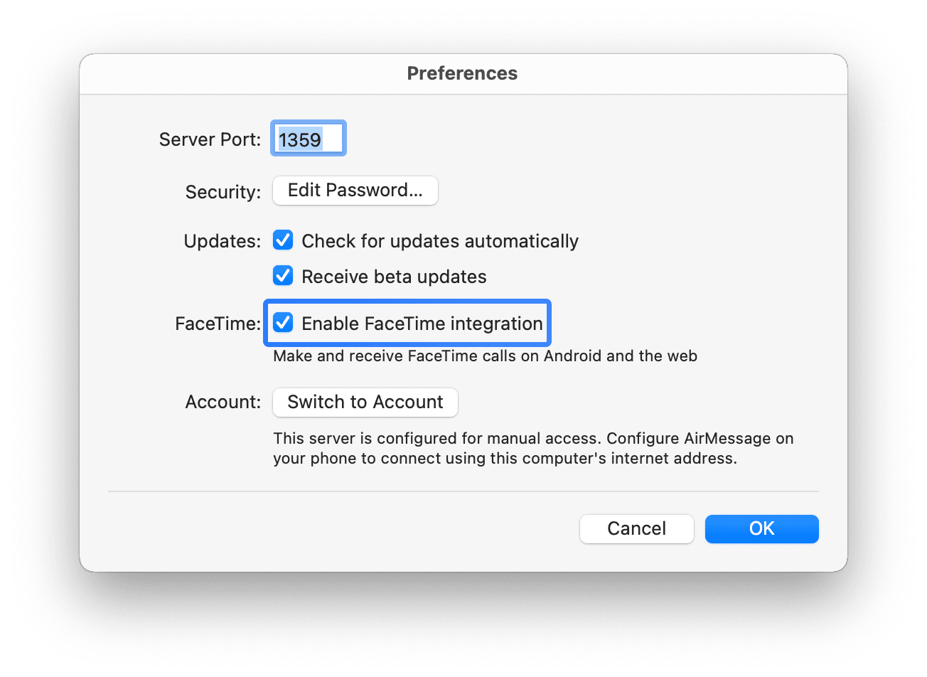
Task: Open the Edit Password dialog
Action: pos(355,191)
